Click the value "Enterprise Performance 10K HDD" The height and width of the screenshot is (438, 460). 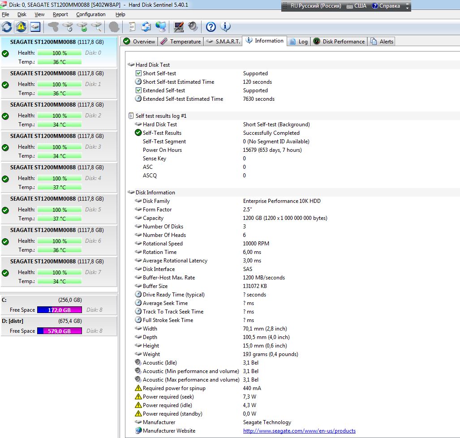(x=282, y=201)
